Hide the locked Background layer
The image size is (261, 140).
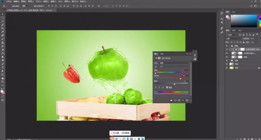pyautogui.click(x=227, y=68)
